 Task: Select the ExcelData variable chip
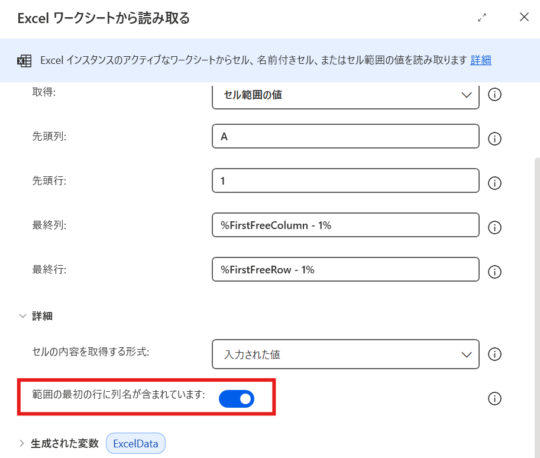coord(135,443)
